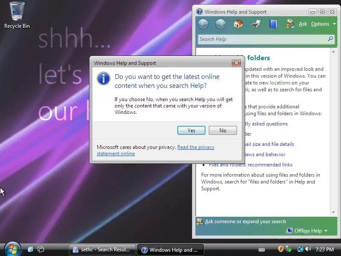This screenshot has height=256, width=341.
Task: Open the 'locations' link in help text
Action: (280, 83)
